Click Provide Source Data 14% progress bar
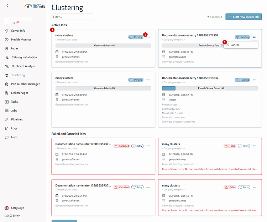This screenshot has height=222, width=267. click(210, 88)
